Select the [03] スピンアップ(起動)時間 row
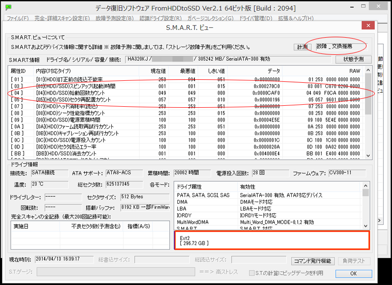The width and height of the screenshot is (392, 285). coord(187,86)
